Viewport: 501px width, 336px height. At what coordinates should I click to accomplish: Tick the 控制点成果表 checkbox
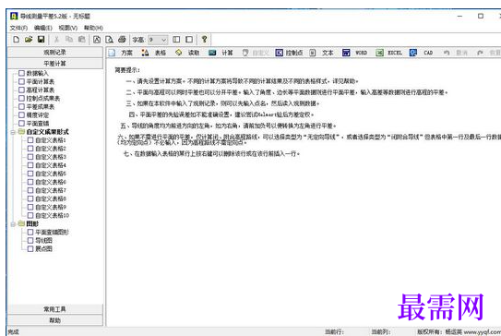pos(22,98)
